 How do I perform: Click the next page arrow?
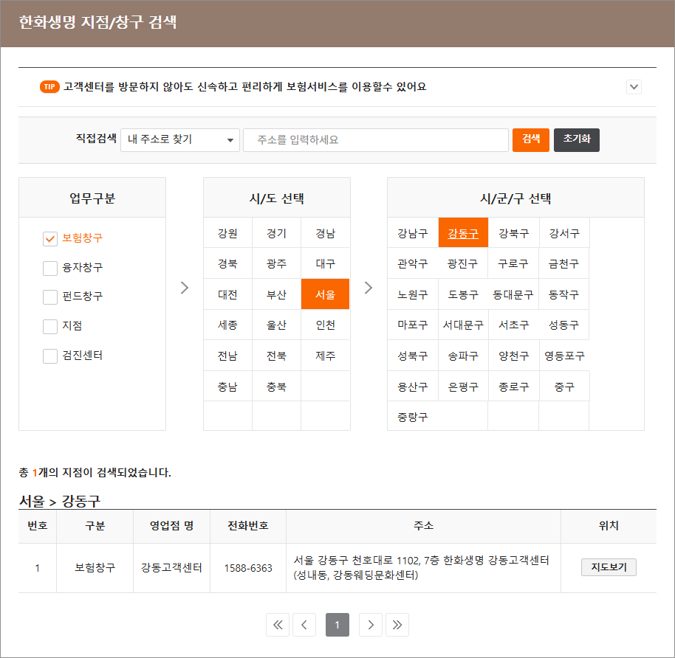[370, 624]
